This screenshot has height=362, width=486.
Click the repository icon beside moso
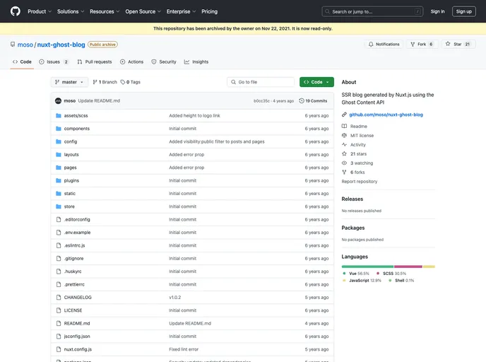(13, 45)
